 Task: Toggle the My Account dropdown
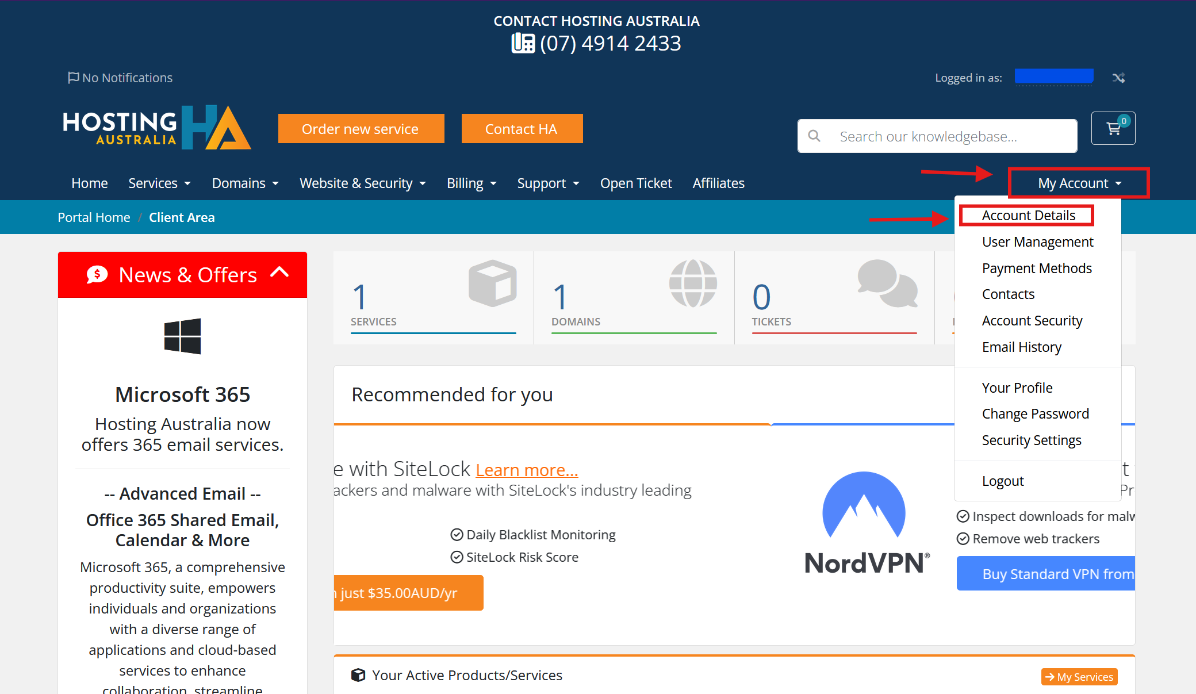click(1079, 183)
